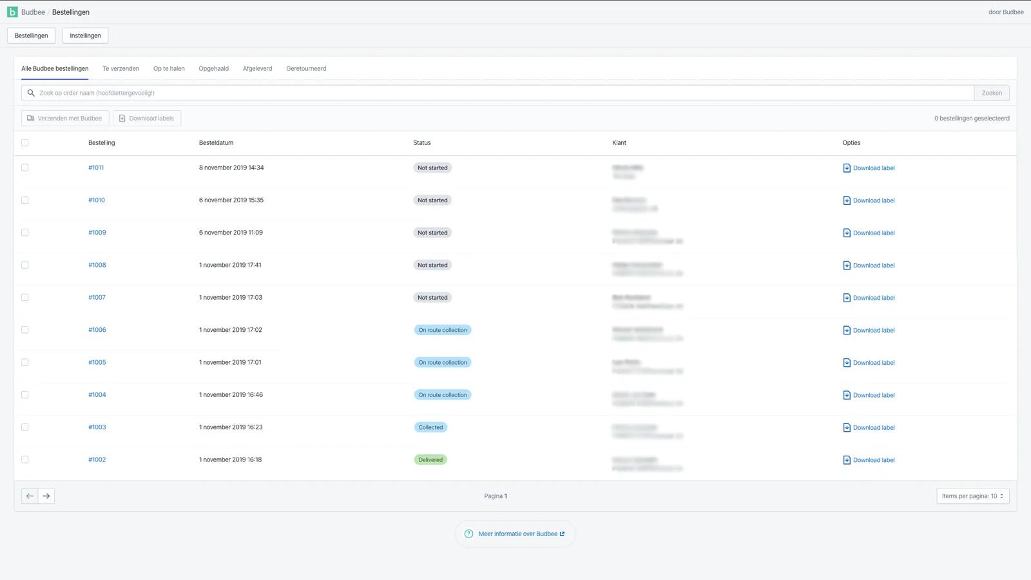Click date 8 november 2019 14:34
The width and height of the screenshot is (1031, 580).
coord(231,168)
